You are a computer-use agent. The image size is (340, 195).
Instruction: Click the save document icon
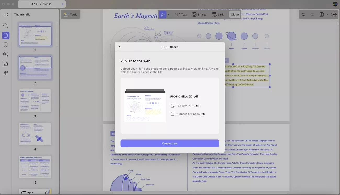click(321, 14)
